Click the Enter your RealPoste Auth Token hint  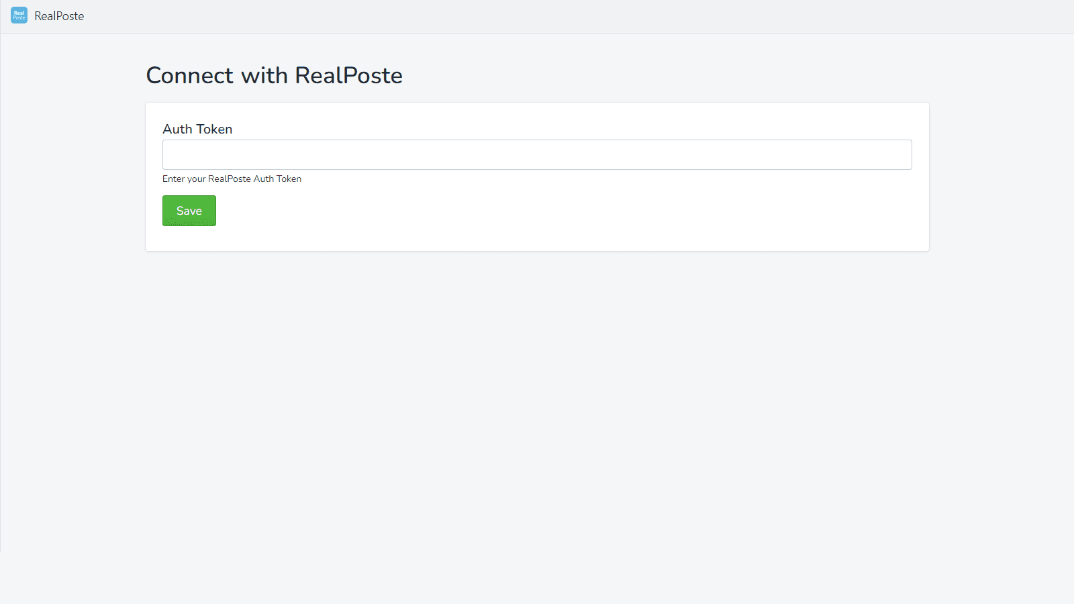232,179
